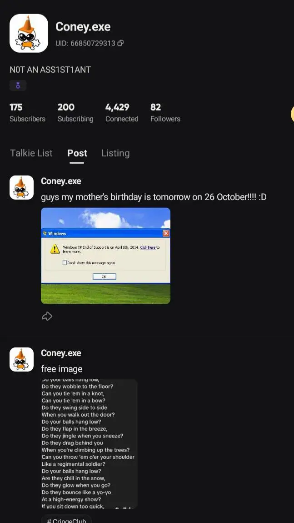Copy the UID using the copy icon
The image size is (294, 523).
(120, 43)
